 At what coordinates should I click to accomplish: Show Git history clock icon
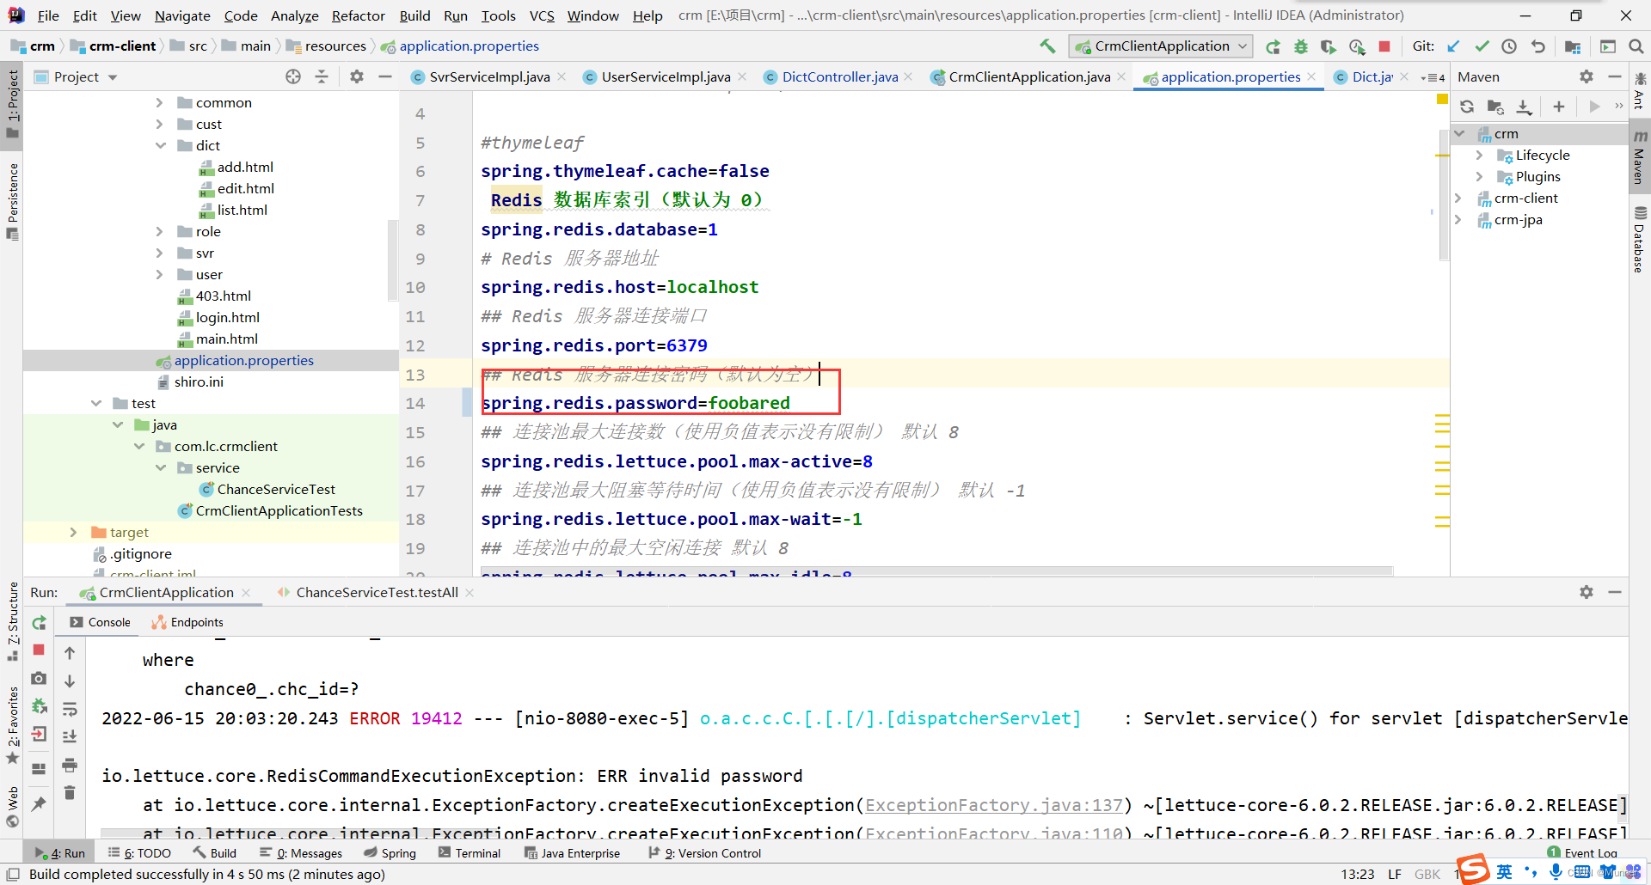[x=1509, y=46]
